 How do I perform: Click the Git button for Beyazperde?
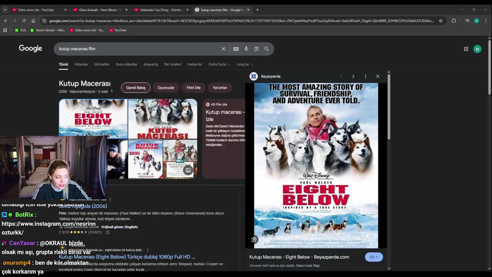[x=374, y=257]
